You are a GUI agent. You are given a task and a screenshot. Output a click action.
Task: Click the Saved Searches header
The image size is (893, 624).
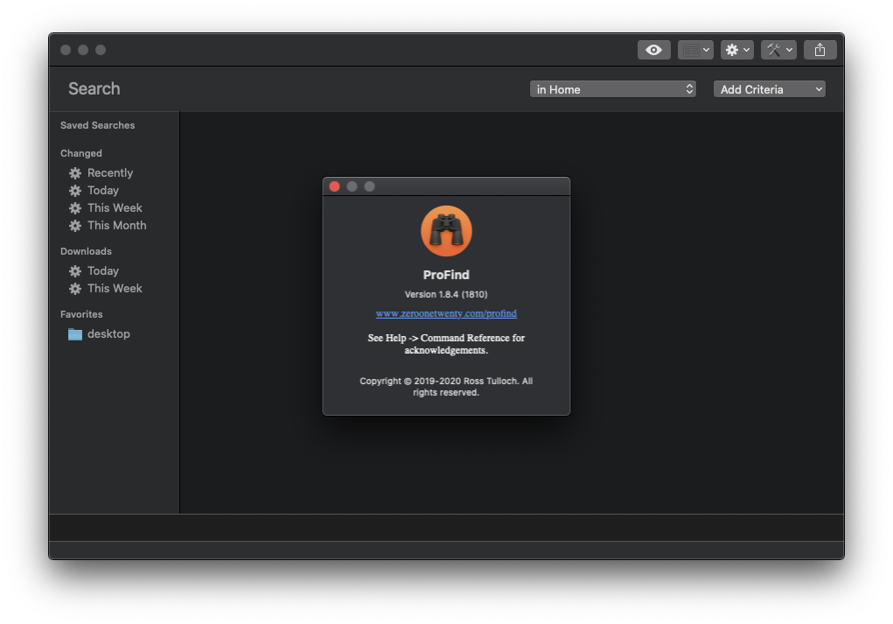click(97, 125)
